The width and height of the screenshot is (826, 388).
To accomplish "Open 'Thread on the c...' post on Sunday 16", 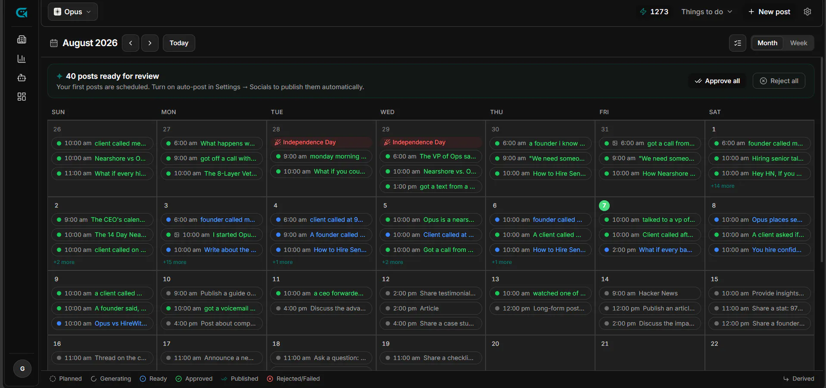I will 102,358.
